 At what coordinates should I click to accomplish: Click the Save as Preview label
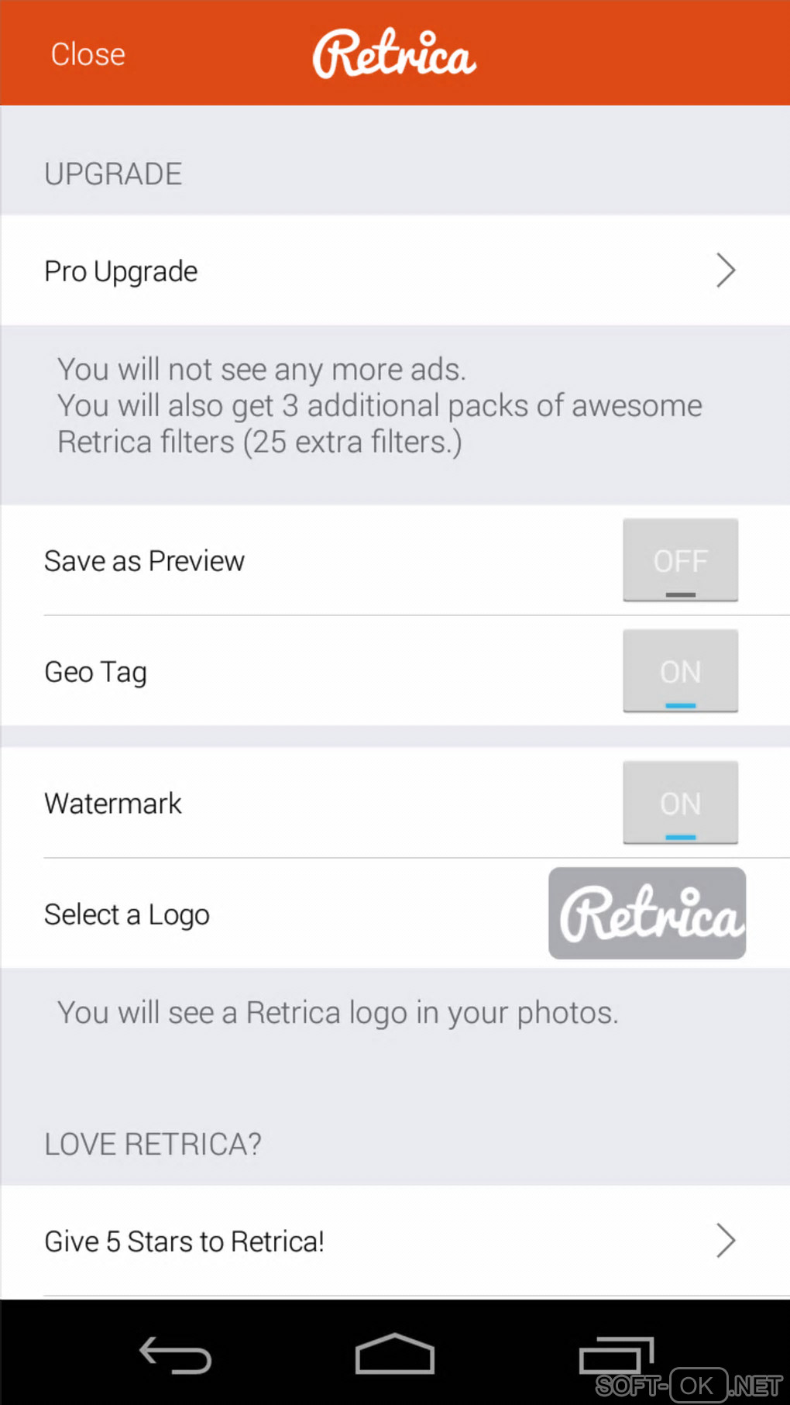click(144, 561)
